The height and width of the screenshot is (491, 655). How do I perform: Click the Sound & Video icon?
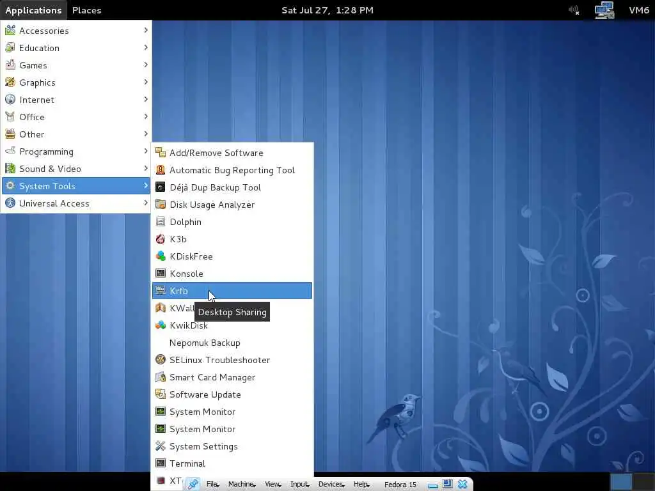coord(10,168)
